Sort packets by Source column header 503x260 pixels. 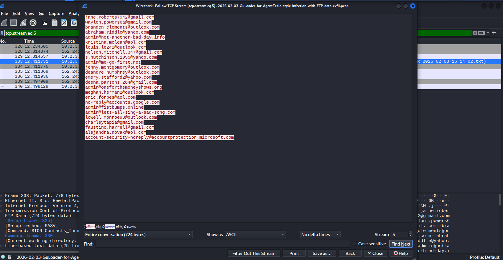coord(70,41)
